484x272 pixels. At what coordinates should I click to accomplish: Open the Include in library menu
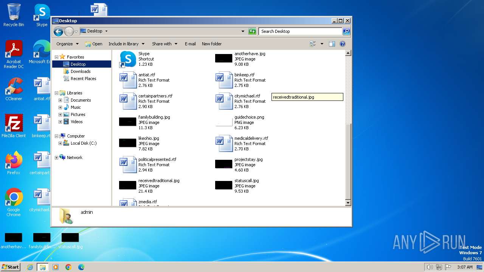(x=126, y=44)
